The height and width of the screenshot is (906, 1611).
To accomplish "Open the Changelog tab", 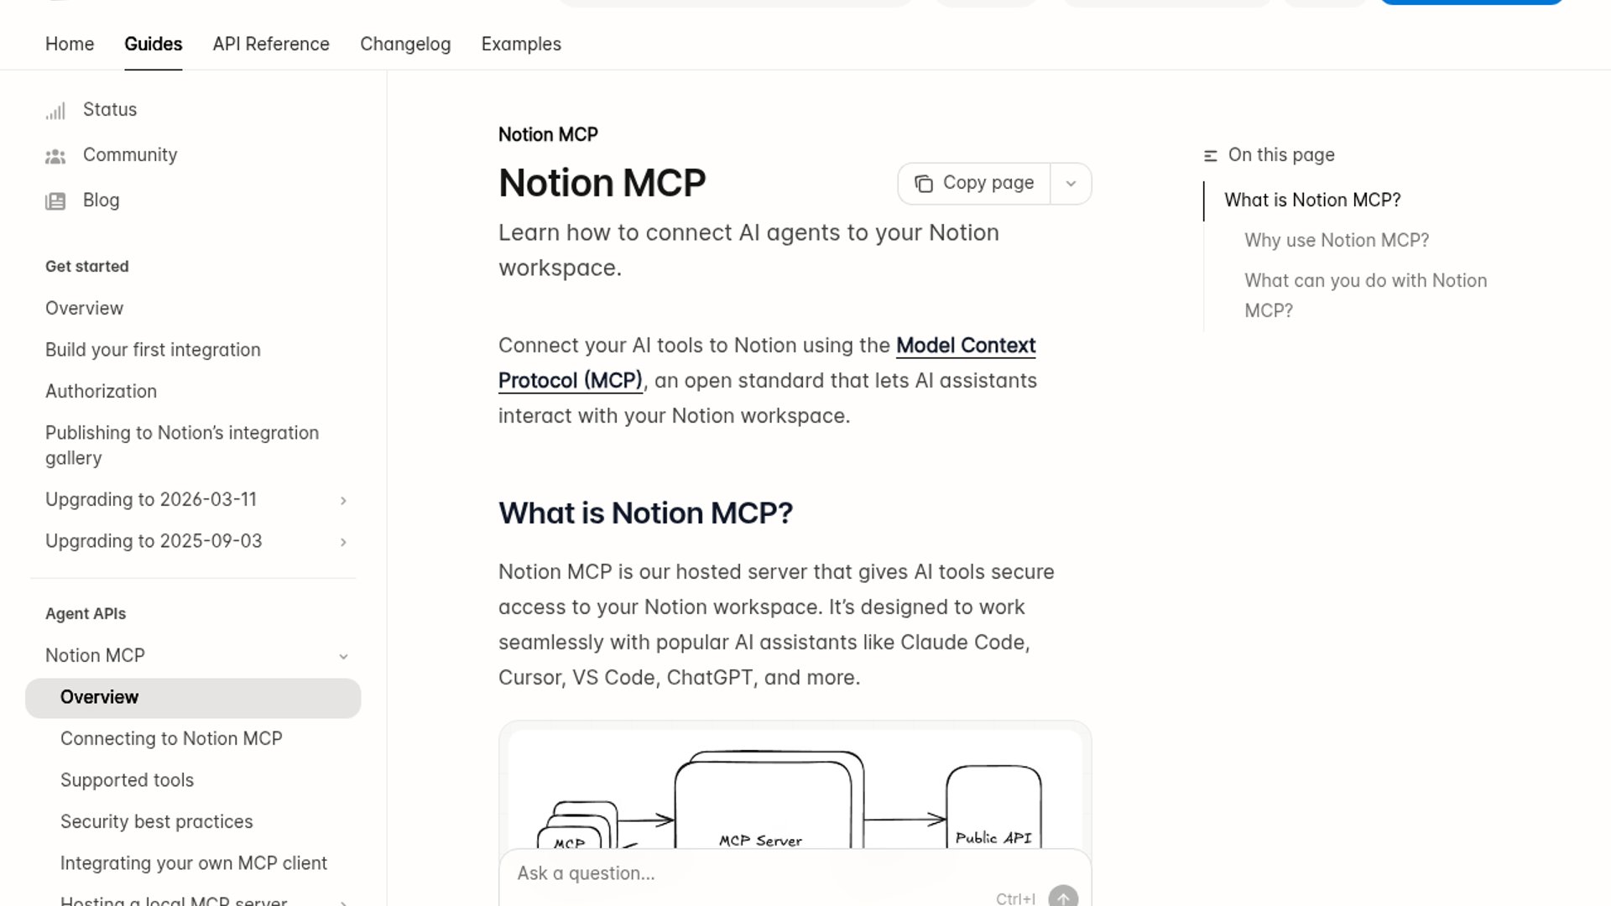I will point(405,44).
